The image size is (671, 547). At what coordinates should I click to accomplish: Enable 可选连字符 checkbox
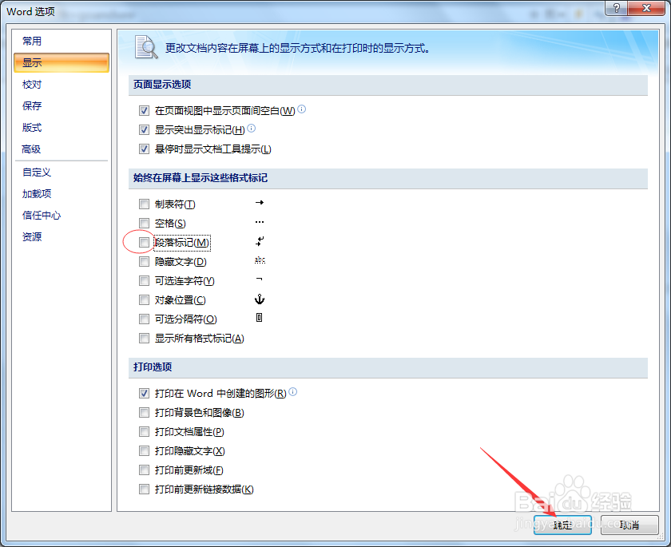(x=145, y=280)
